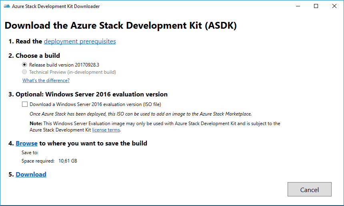Cancel the downloader dialog

[x=309, y=189]
